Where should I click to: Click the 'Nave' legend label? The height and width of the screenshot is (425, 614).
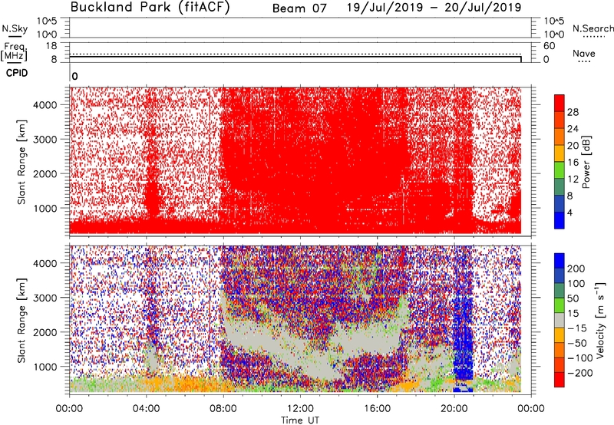pos(584,54)
